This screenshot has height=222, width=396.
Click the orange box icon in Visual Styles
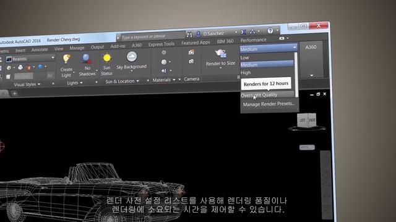coord(28,67)
